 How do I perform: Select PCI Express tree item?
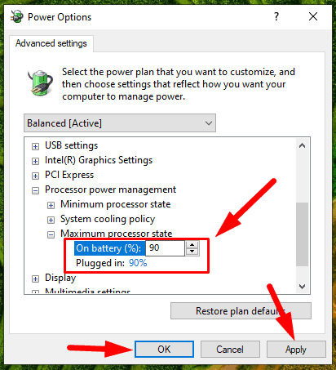69,175
